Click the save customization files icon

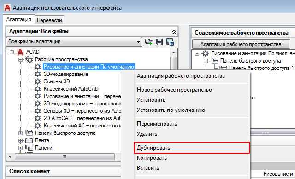159,42
